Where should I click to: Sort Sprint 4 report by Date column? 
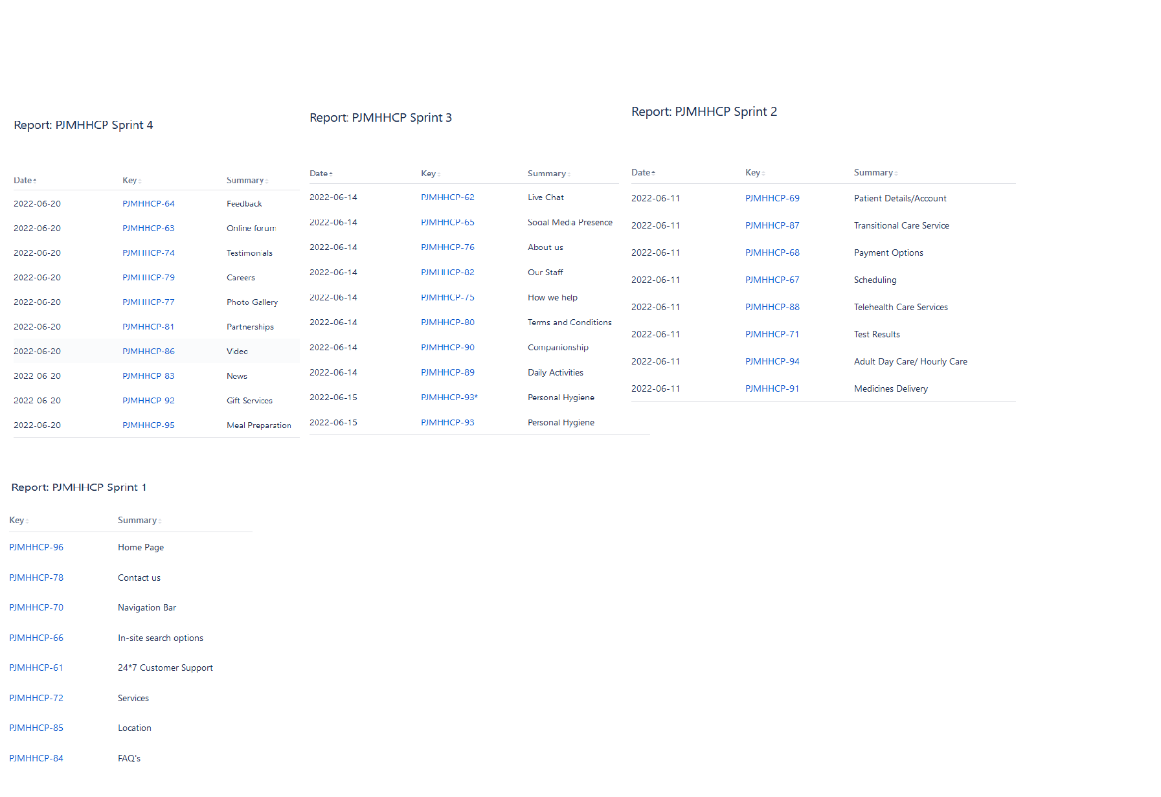click(x=25, y=181)
